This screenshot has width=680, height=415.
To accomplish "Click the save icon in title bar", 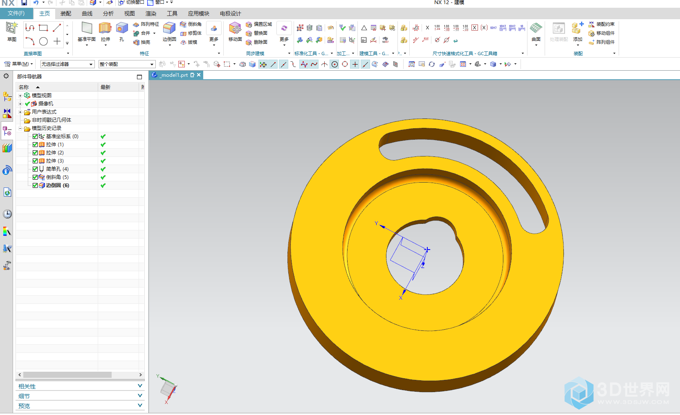I will click(x=24, y=2).
